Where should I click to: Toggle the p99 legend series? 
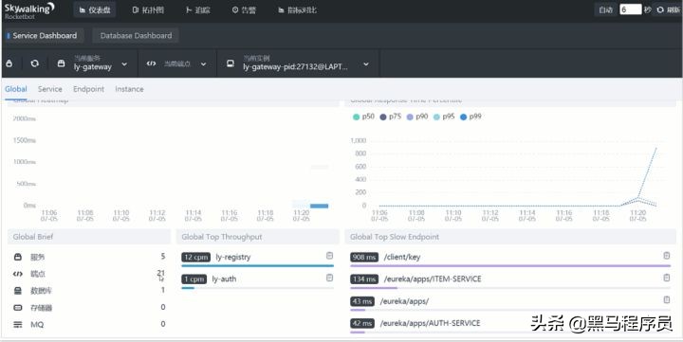click(471, 117)
